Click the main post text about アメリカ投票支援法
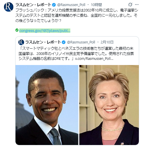The height and width of the screenshot is (147, 142). 77,15
